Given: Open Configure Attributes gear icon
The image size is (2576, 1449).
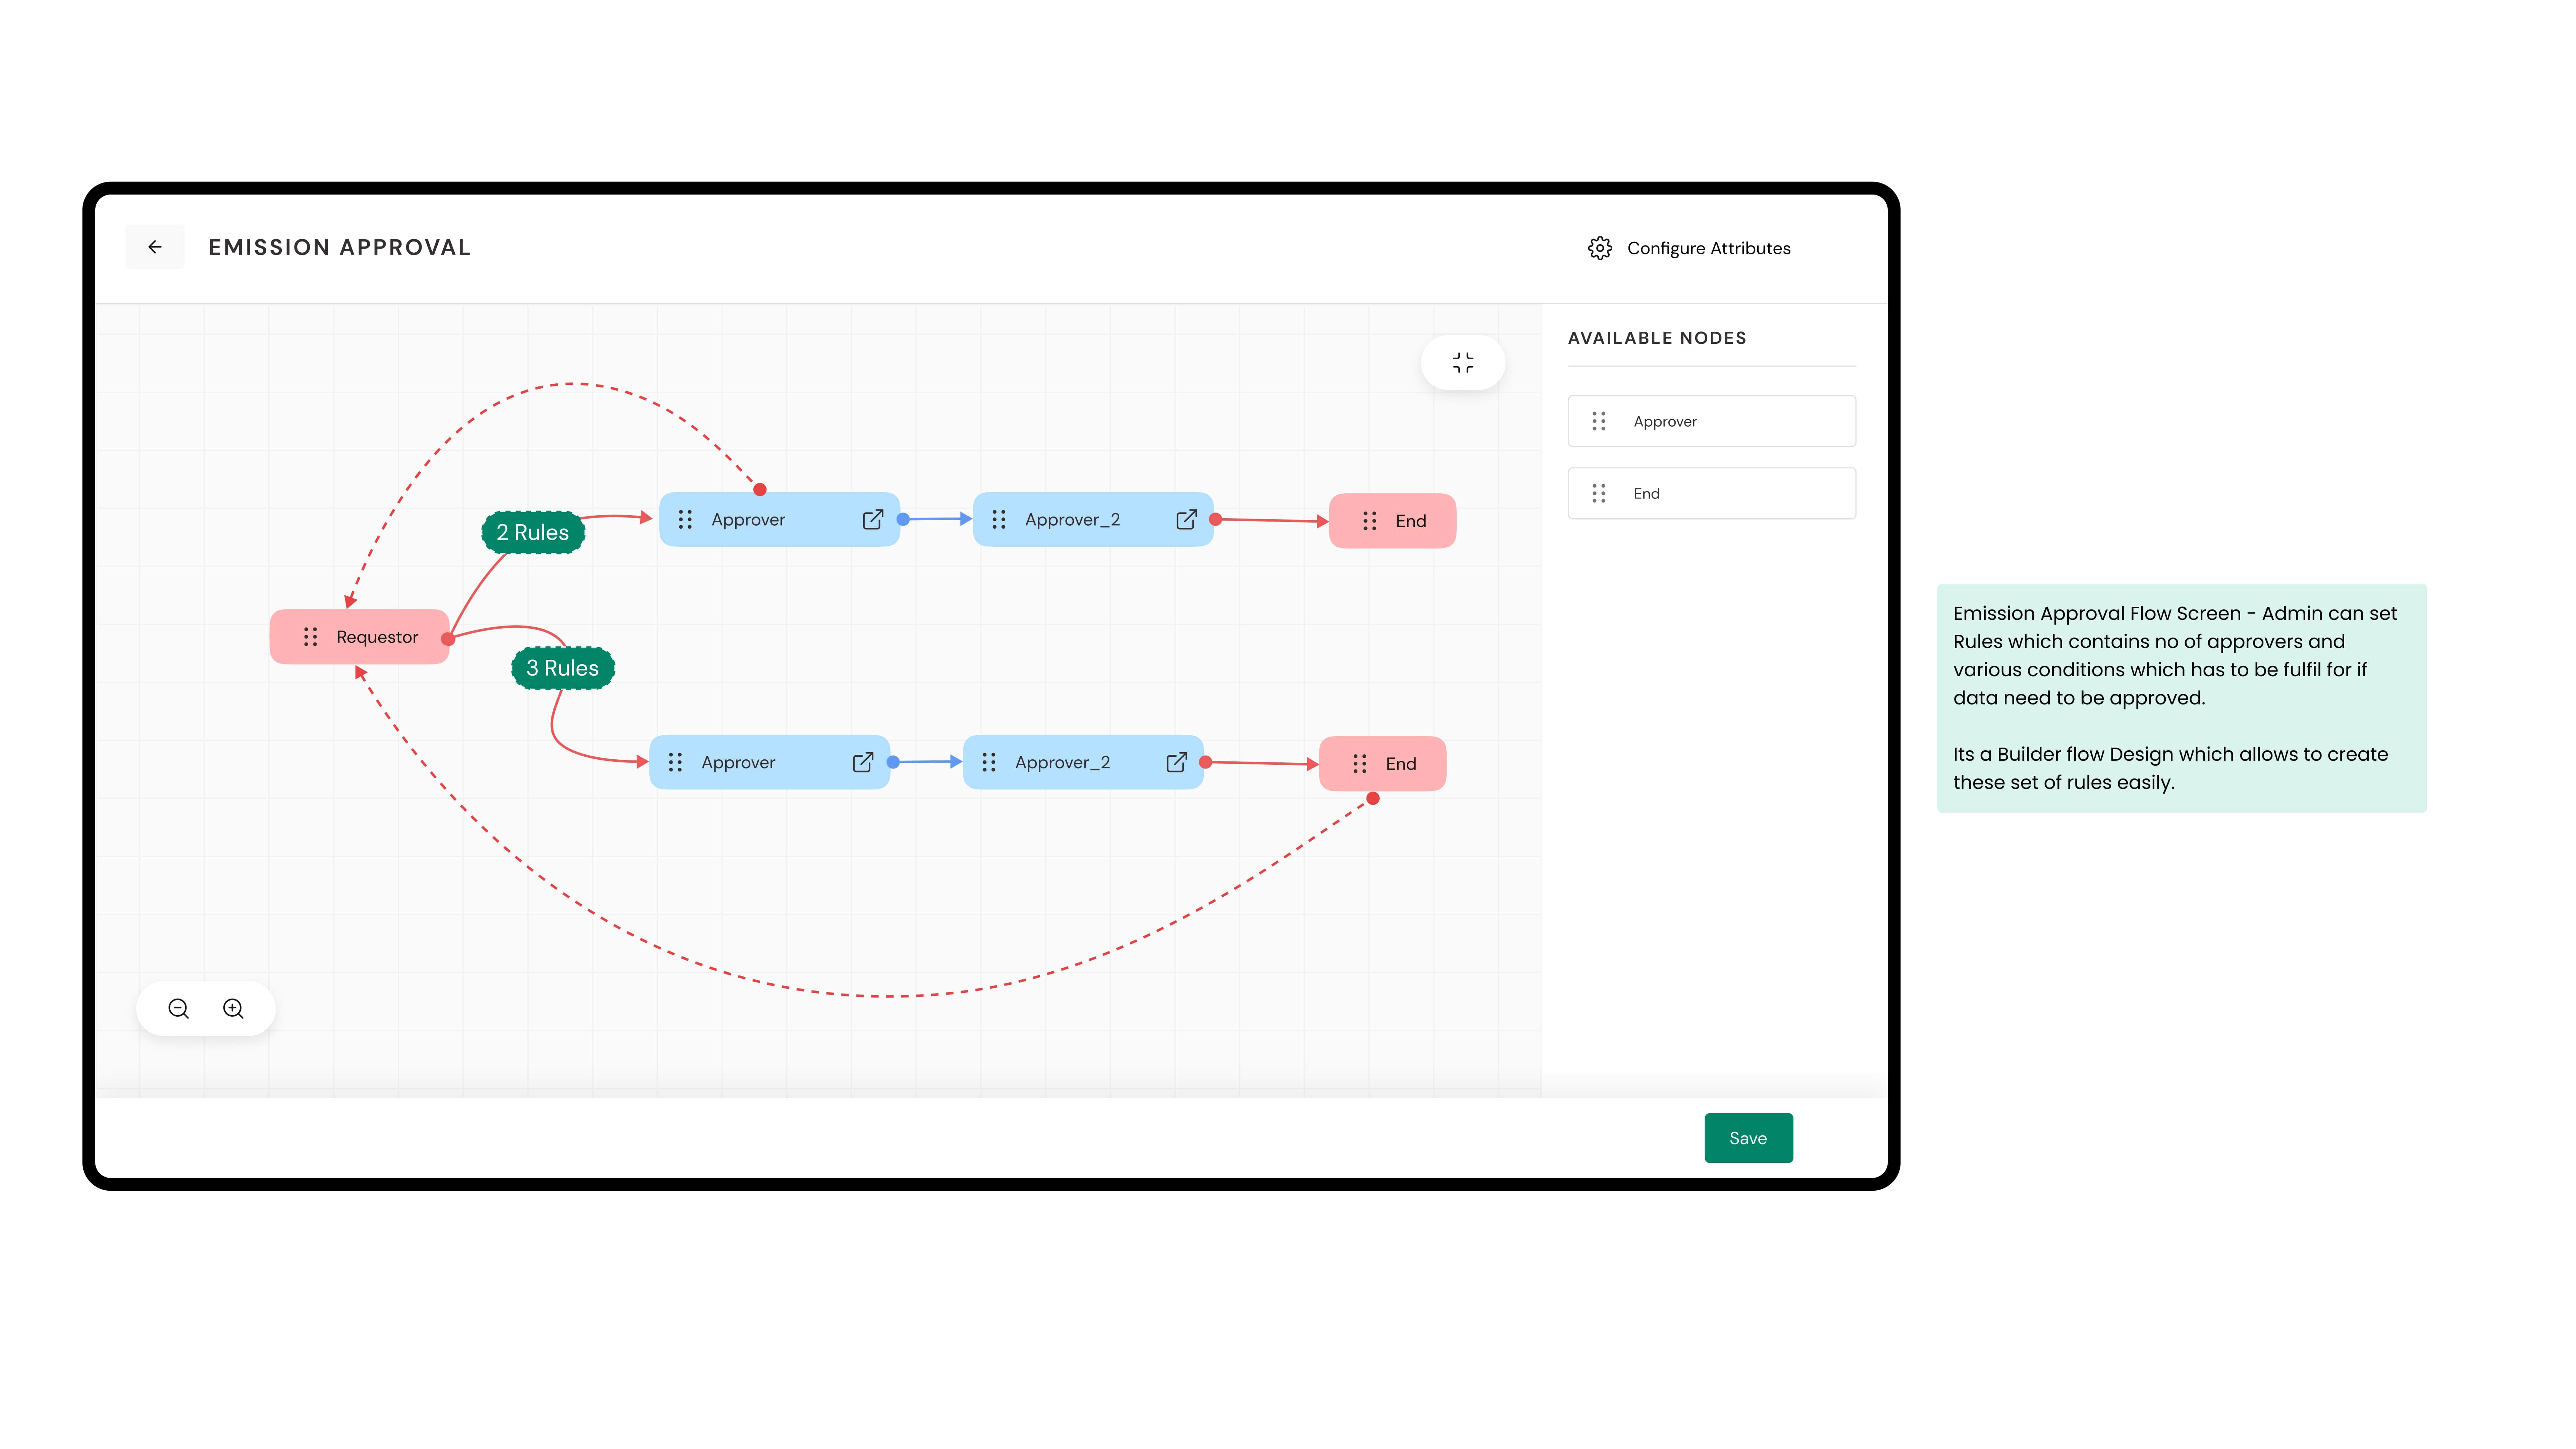Looking at the screenshot, I should pyautogui.click(x=1600, y=248).
